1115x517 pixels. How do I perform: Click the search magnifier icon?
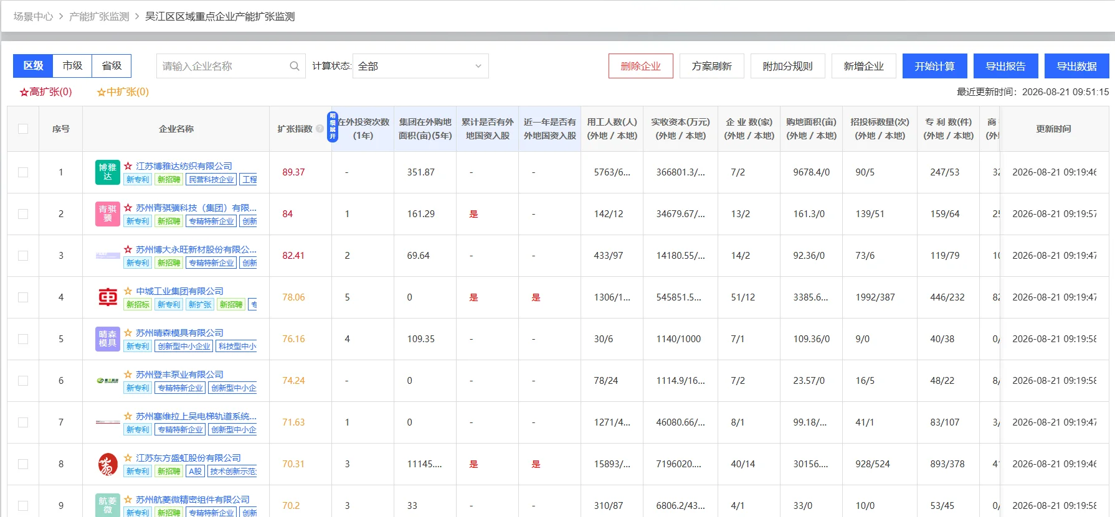(x=295, y=66)
